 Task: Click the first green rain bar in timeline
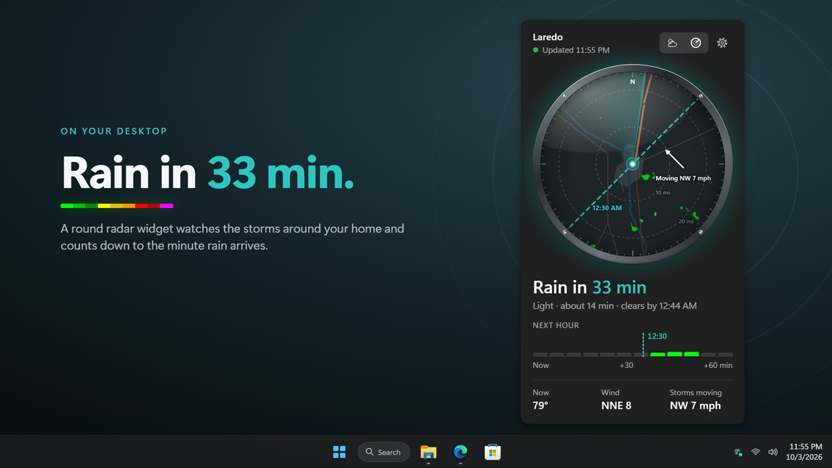click(658, 354)
